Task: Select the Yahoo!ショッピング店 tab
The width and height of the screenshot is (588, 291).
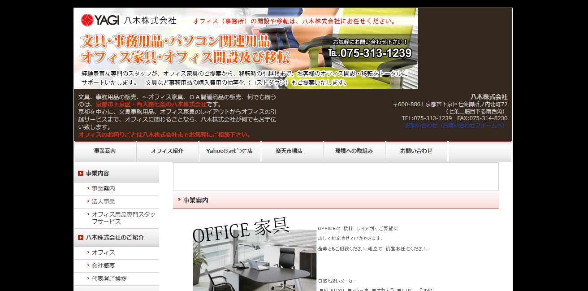Action: pos(229,152)
